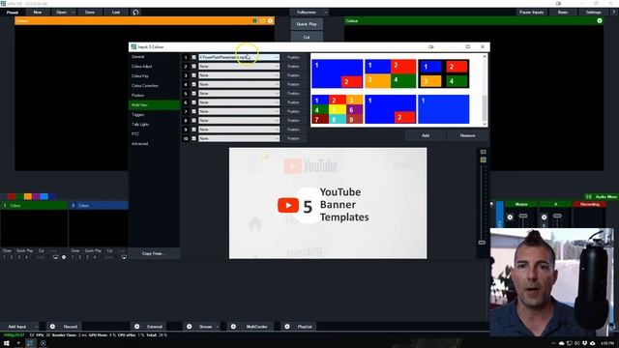The height and width of the screenshot is (348, 619).
Task: Select the nine-box grid layout preset
Action: coord(338,109)
